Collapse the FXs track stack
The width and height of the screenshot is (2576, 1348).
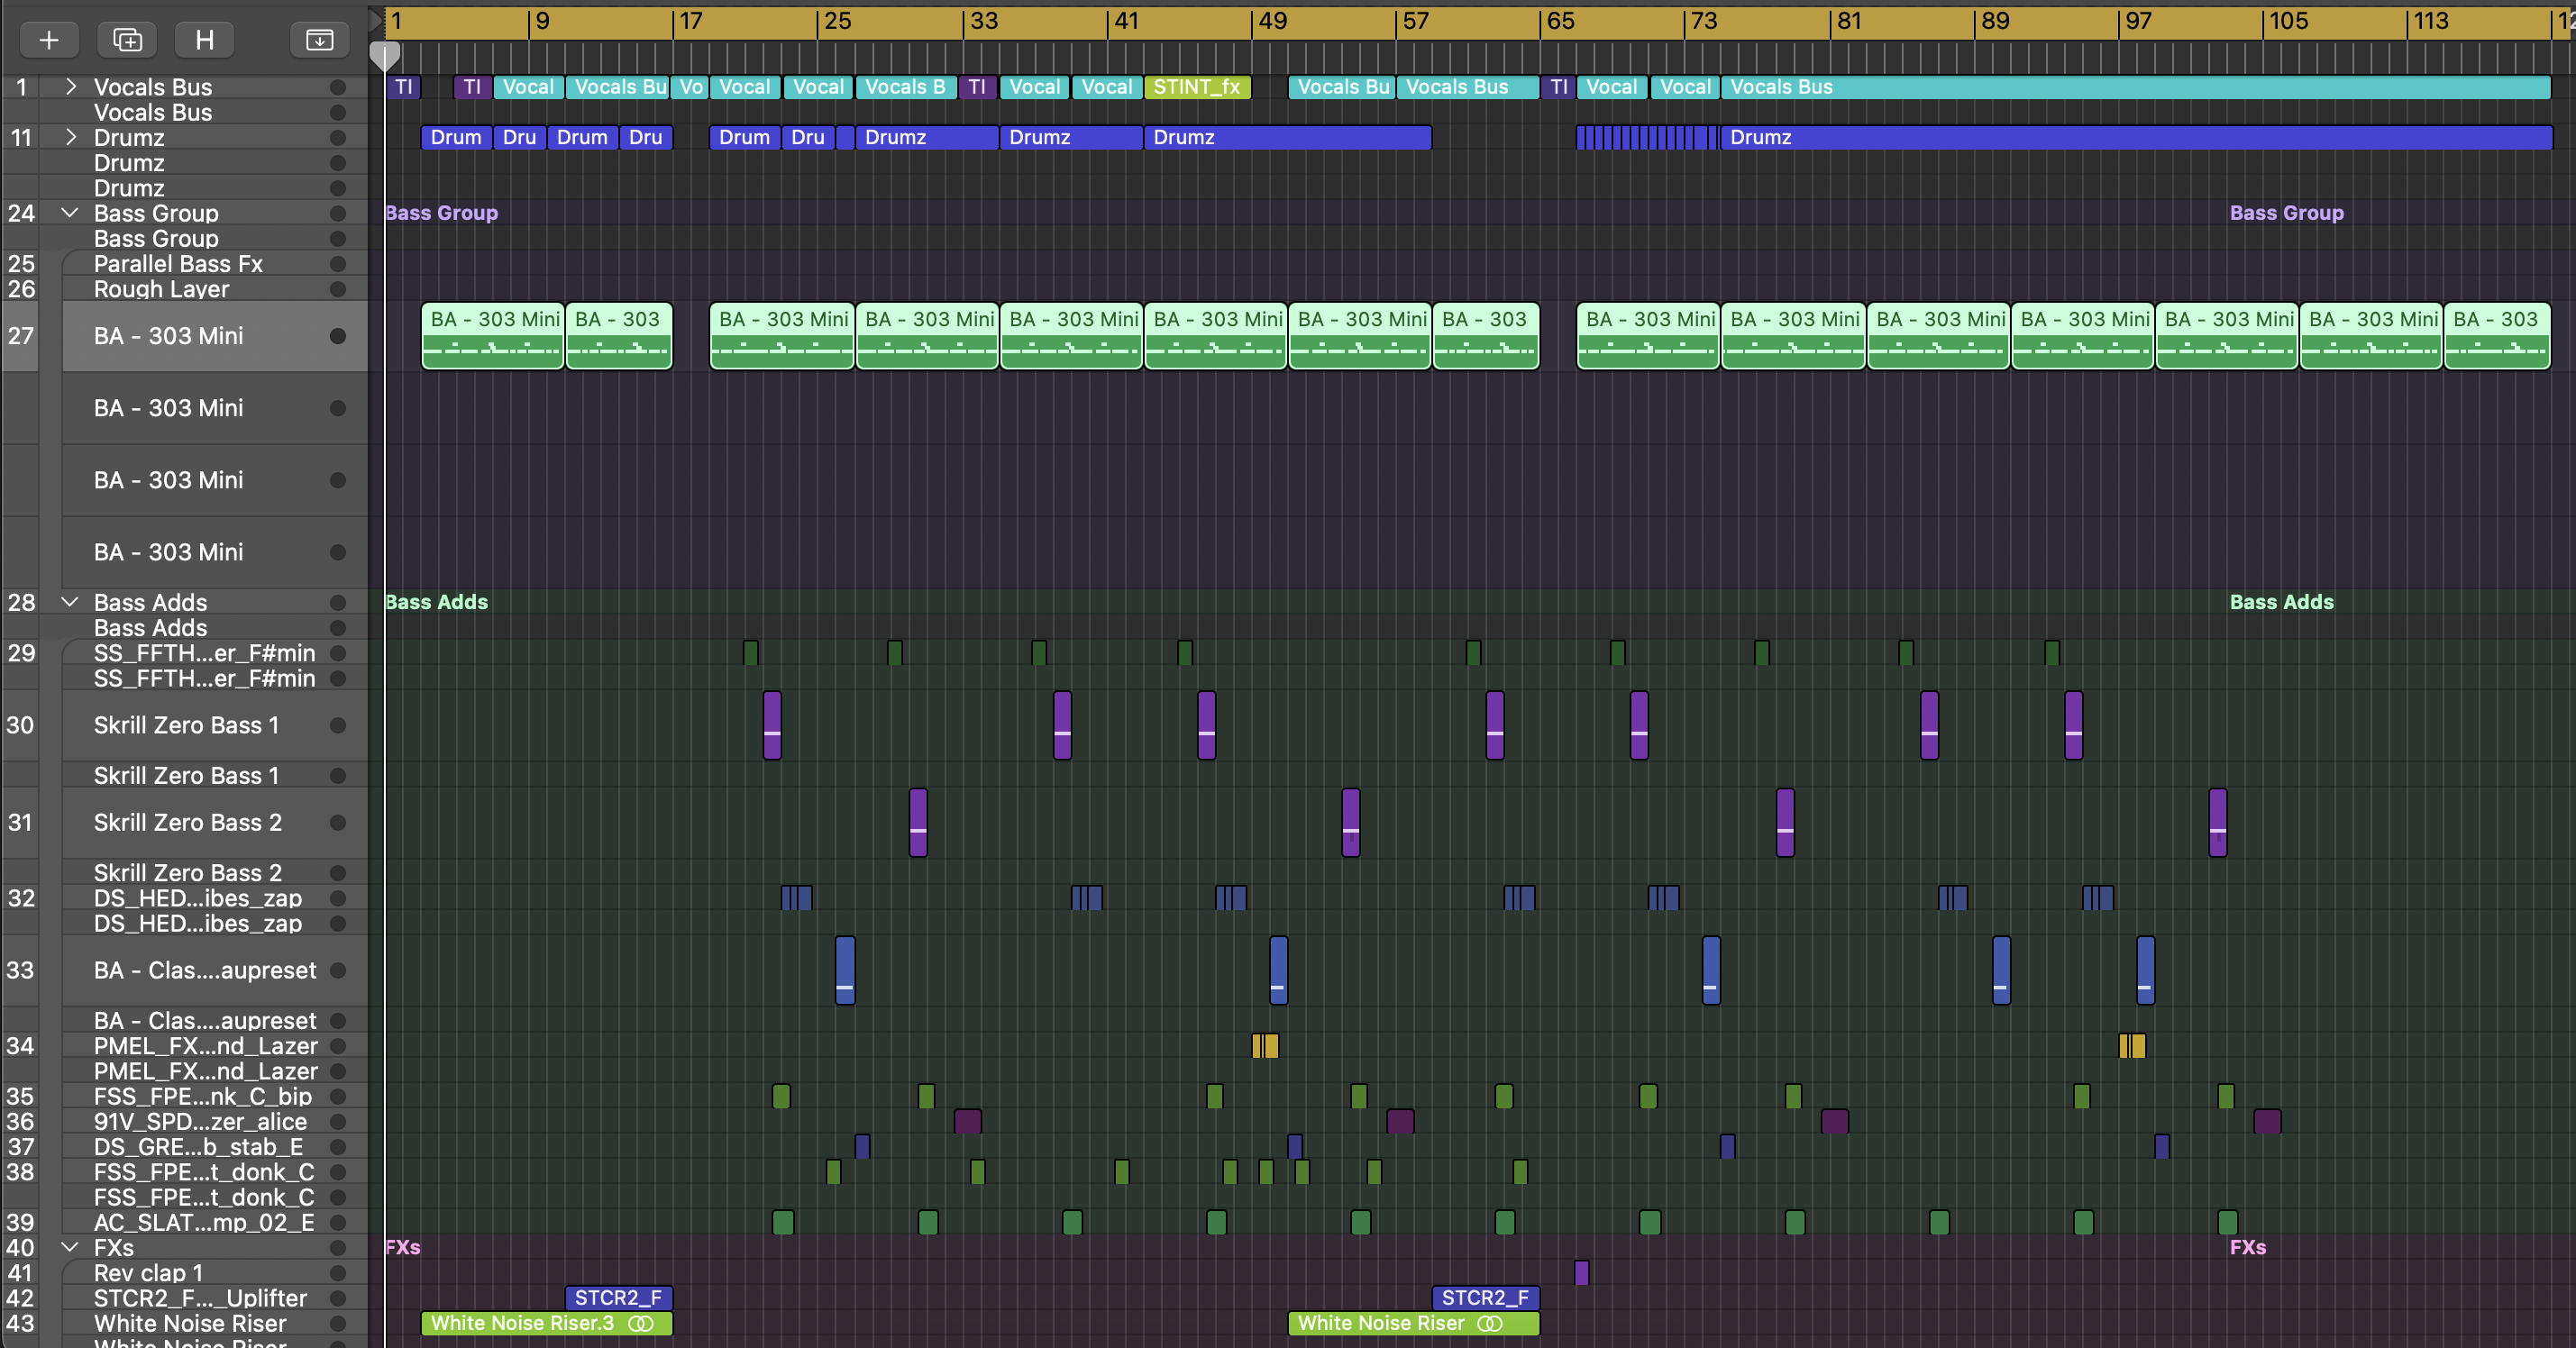tap(70, 1247)
